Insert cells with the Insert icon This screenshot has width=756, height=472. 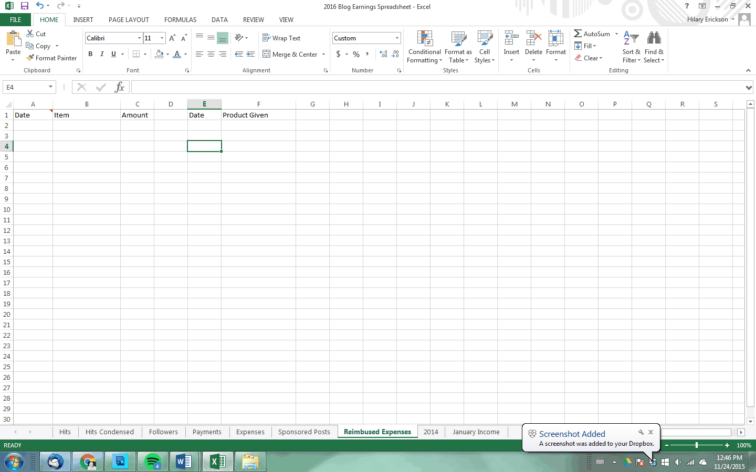pos(511,38)
